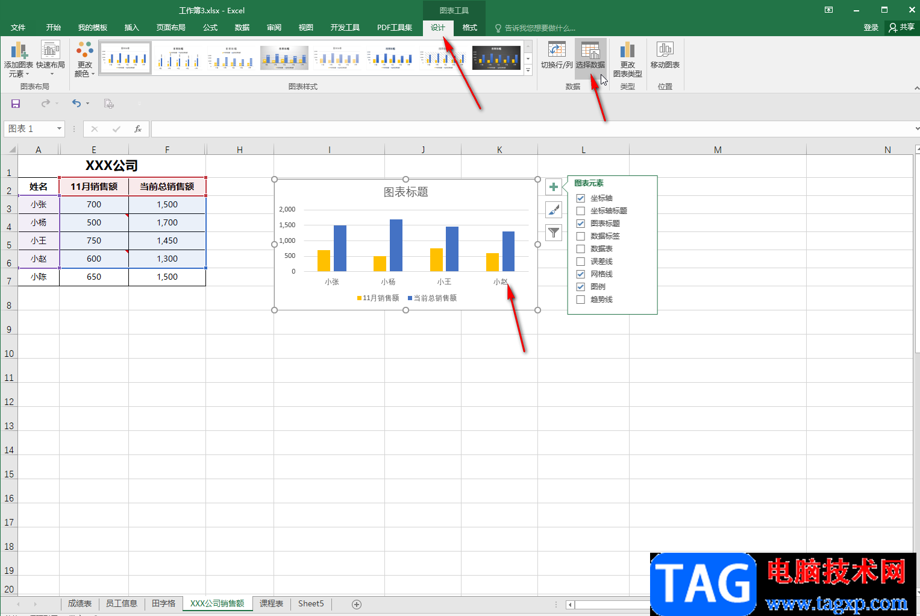Toggle the Axes (坐标轴) checkbox
The width and height of the screenshot is (920, 616).
[581, 198]
